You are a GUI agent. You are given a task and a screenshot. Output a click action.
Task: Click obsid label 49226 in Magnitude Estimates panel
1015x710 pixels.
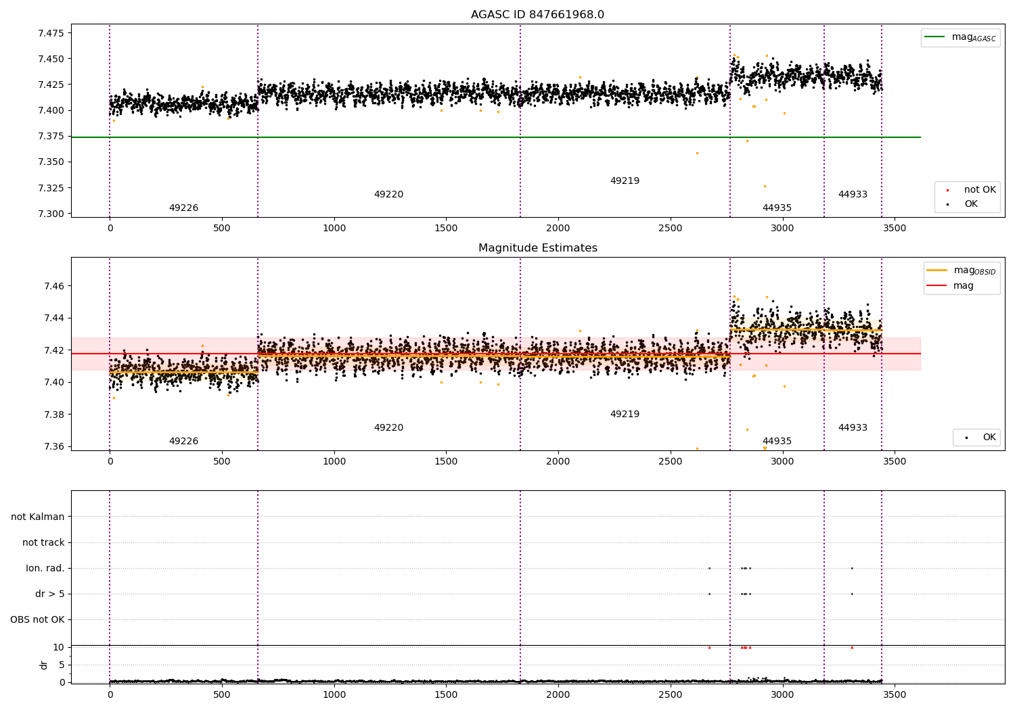click(x=183, y=442)
